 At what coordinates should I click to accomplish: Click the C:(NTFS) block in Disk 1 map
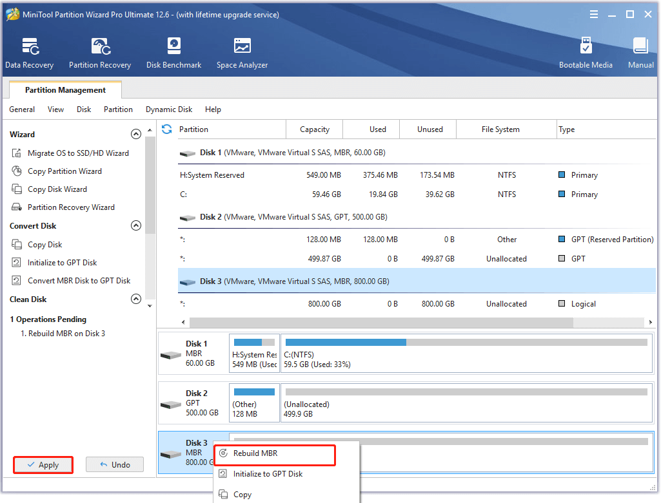(x=467, y=353)
